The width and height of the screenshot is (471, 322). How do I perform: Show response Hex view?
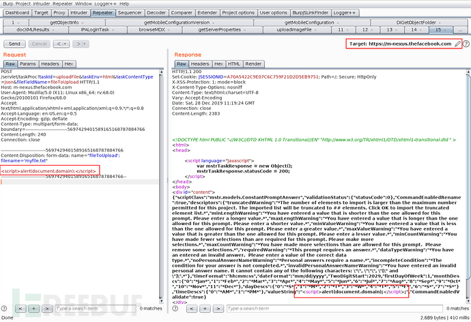pyautogui.click(x=218, y=63)
